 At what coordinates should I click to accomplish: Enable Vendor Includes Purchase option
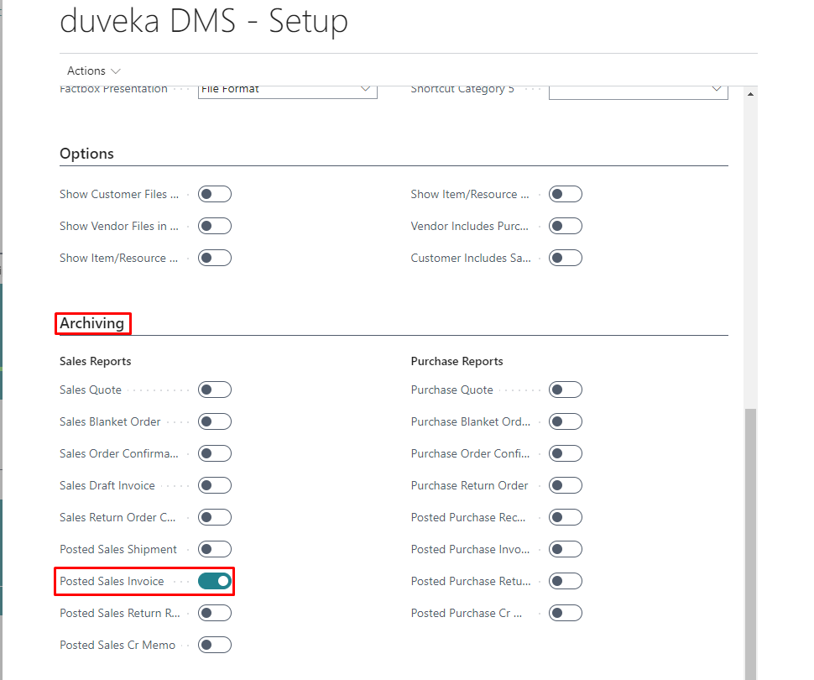[x=566, y=227]
